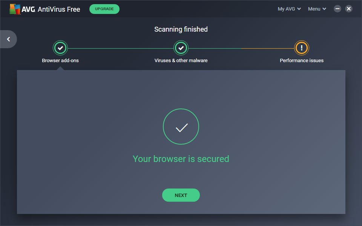Click the "Your browser is secured" message

(181, 159)
